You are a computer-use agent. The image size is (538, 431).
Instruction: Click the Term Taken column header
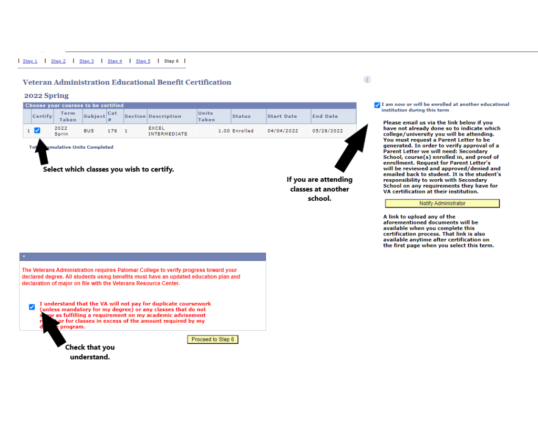click(68, 116)
